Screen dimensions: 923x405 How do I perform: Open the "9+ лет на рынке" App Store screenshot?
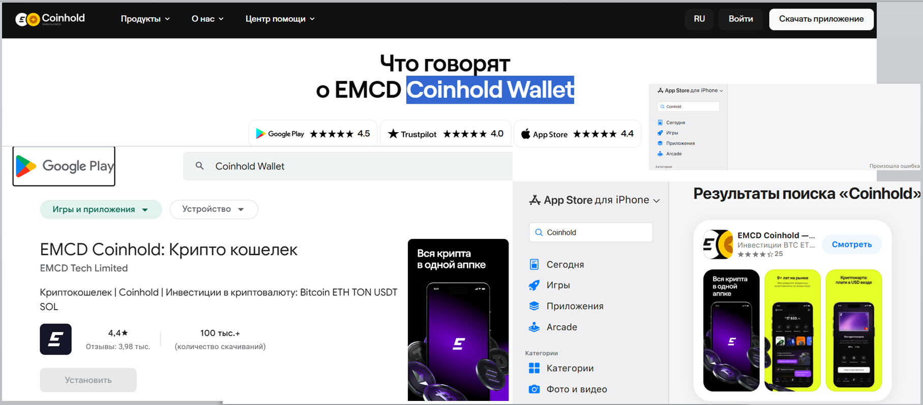(792, 330)
